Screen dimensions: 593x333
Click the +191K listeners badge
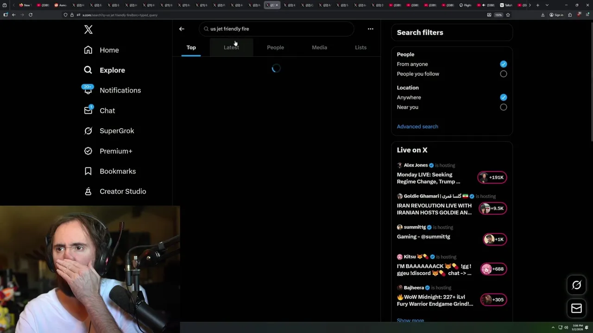(492, 177)
